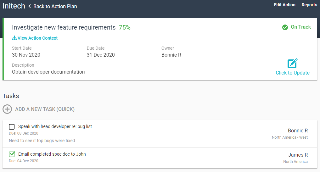The width and height of the screenshot is (320, 172).
Task: Select owner Bonnie R on first task
Action: (298, 130)
